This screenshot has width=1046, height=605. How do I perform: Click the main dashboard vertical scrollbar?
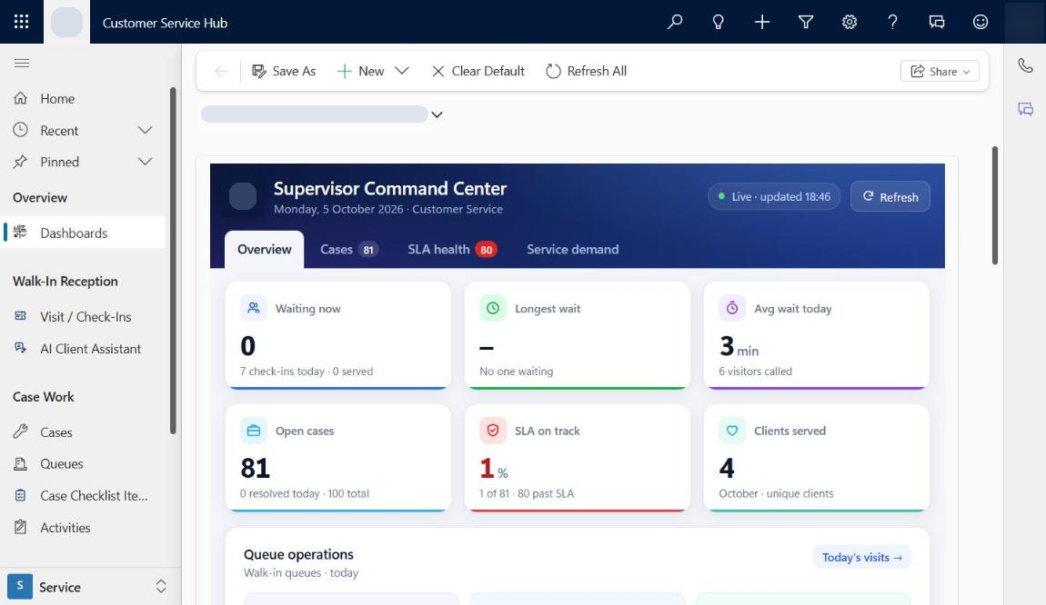995,205
